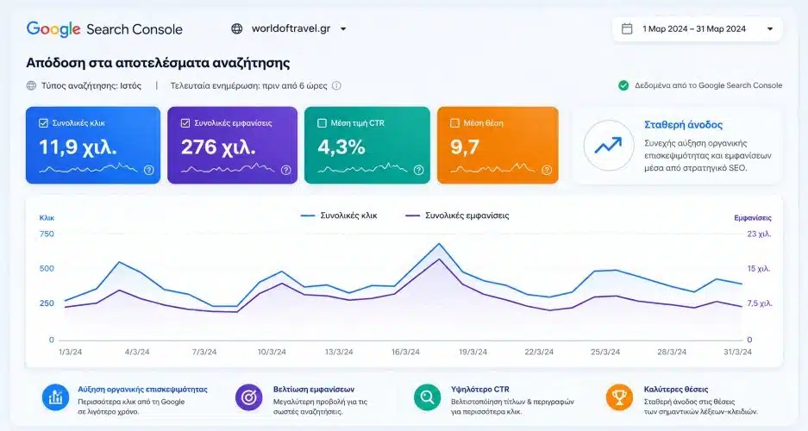Click the Κλικ axis label

[47, 218]
